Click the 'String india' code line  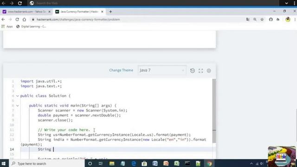(122, 140)
